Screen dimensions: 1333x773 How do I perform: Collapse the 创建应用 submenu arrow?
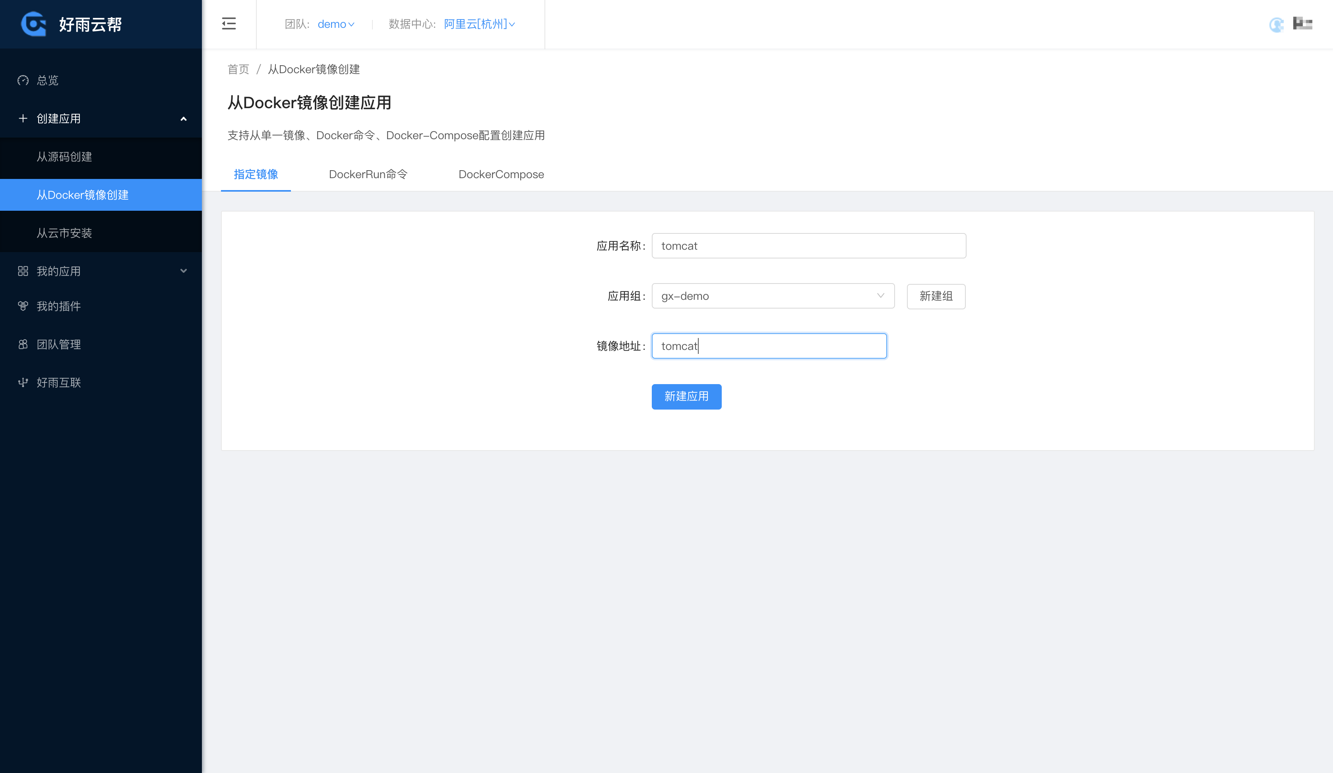click(184, 119)
